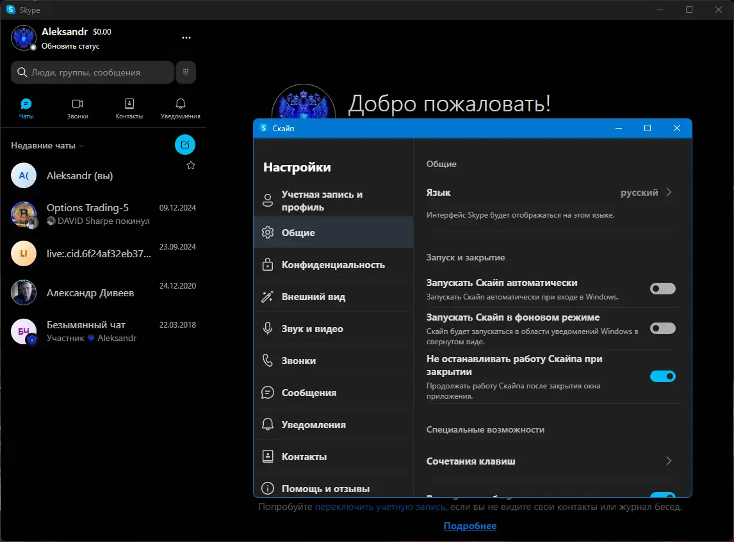Click the переключить учетную запись link
This screenshot has width=734, height=542.
(379, 506)
